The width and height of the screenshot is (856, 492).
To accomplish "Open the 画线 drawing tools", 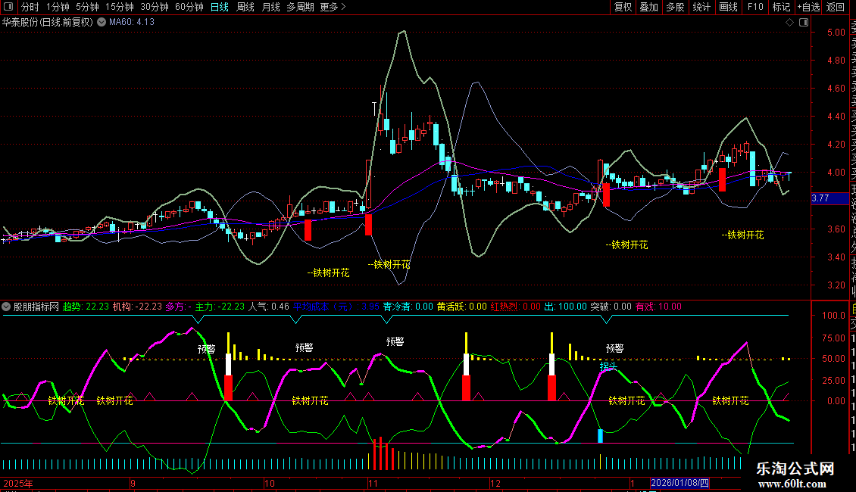I will coord(728,7).
